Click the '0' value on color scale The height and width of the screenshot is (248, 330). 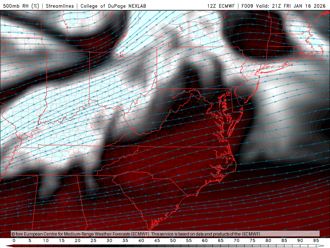(14, 241)
